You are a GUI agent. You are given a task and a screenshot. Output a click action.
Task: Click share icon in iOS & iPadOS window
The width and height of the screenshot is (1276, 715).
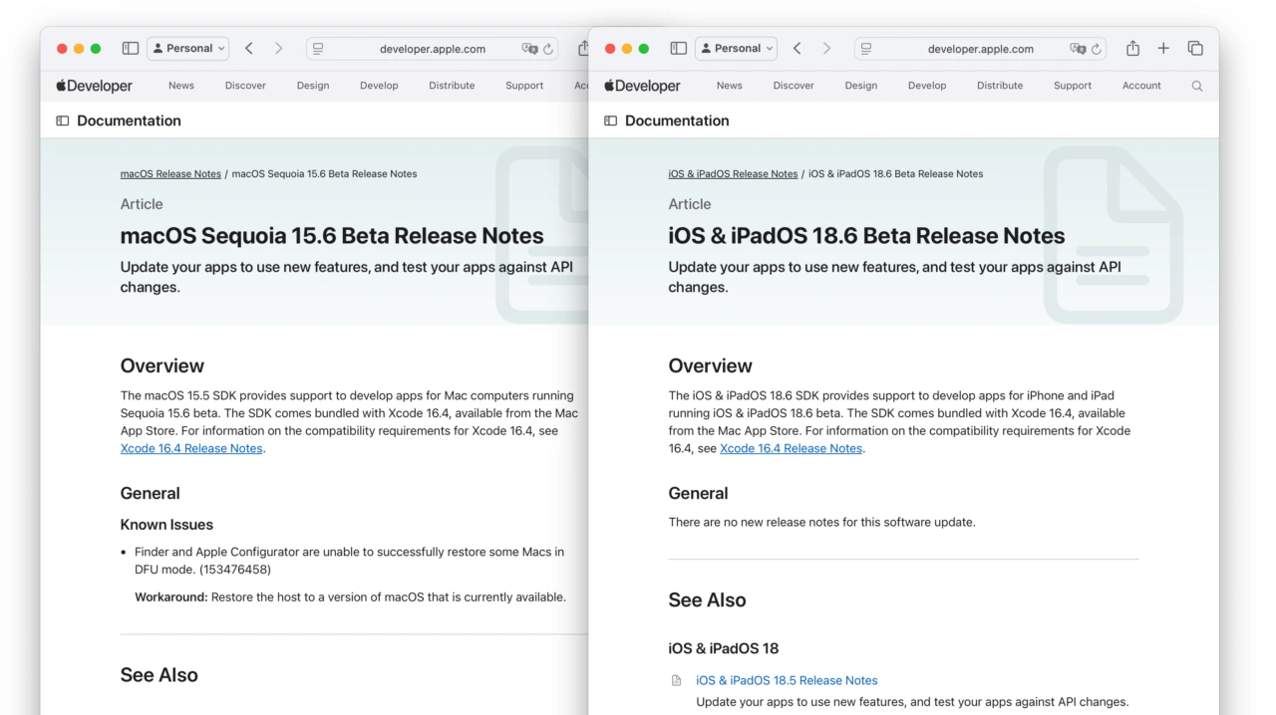pyautogui.click(x=1132, y=48)
